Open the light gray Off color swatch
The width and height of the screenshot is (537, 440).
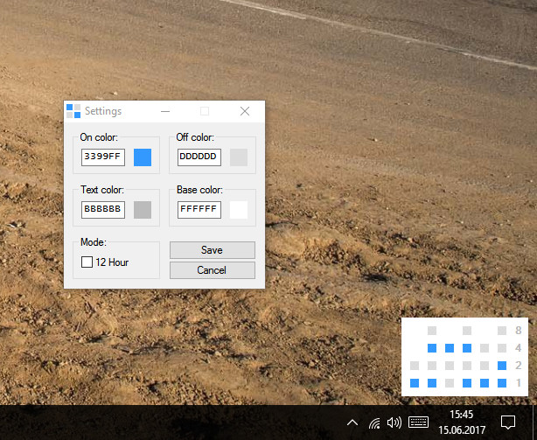pos(239,157)
